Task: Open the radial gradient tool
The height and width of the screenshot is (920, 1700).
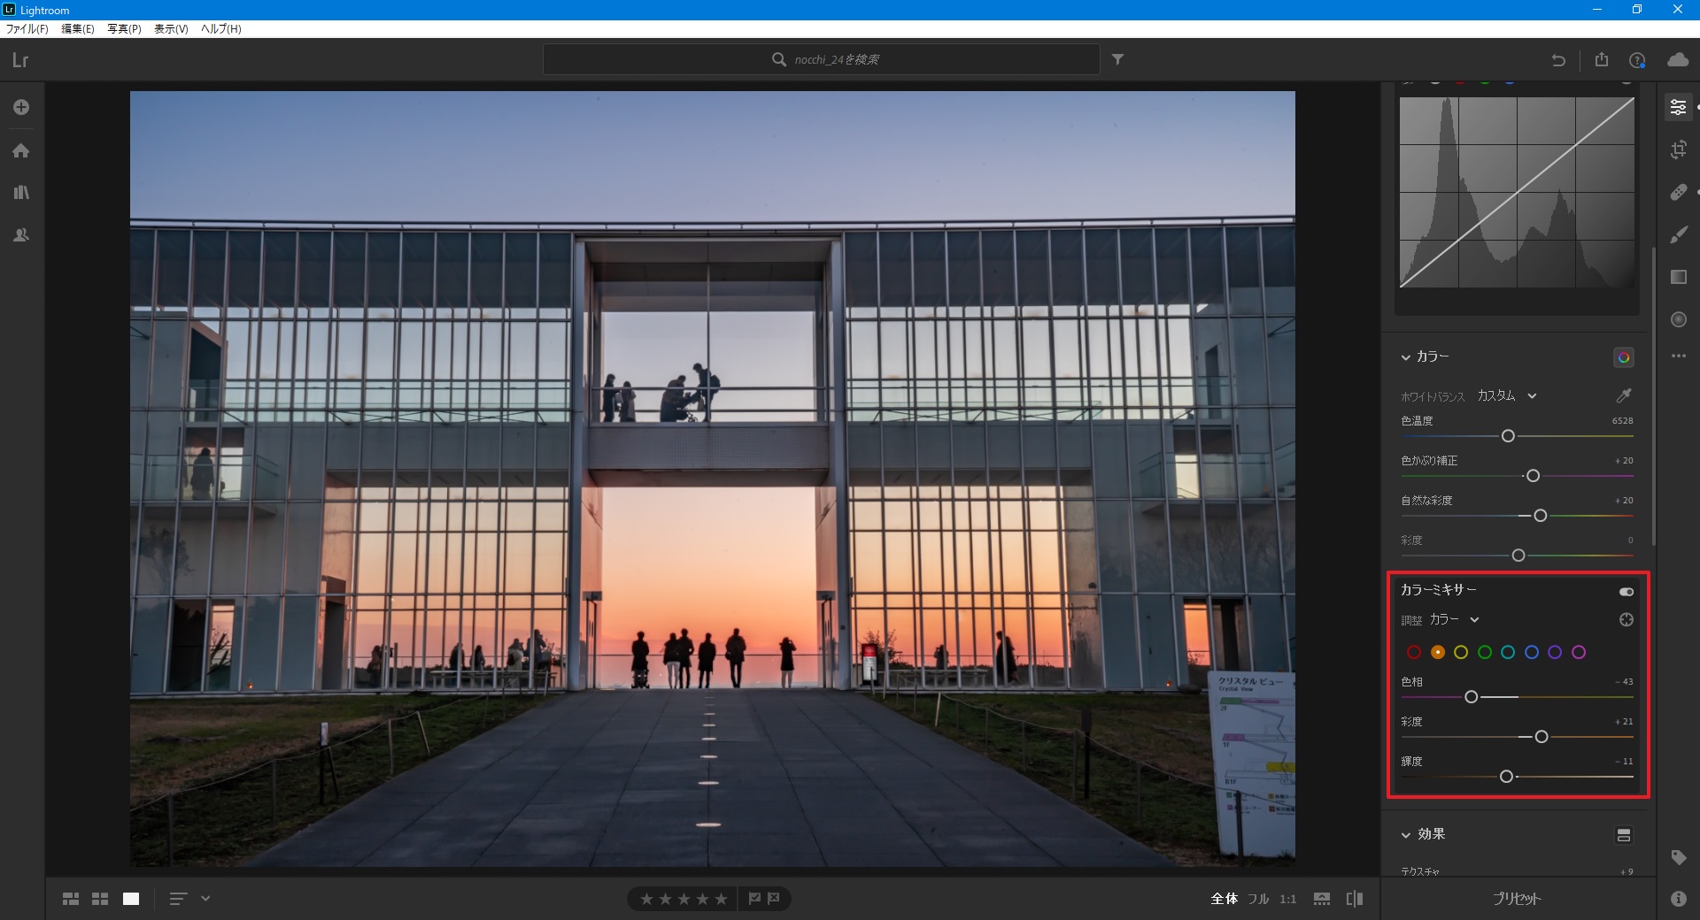Action: 1678,319
